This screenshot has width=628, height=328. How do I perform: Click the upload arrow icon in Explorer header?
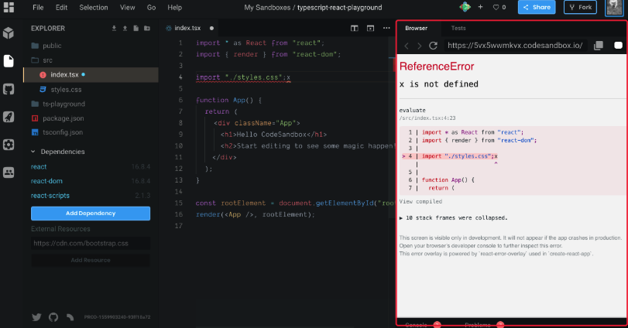(x=125, y=29)
